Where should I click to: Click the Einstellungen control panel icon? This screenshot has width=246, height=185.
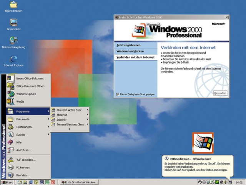coord(10,127)
